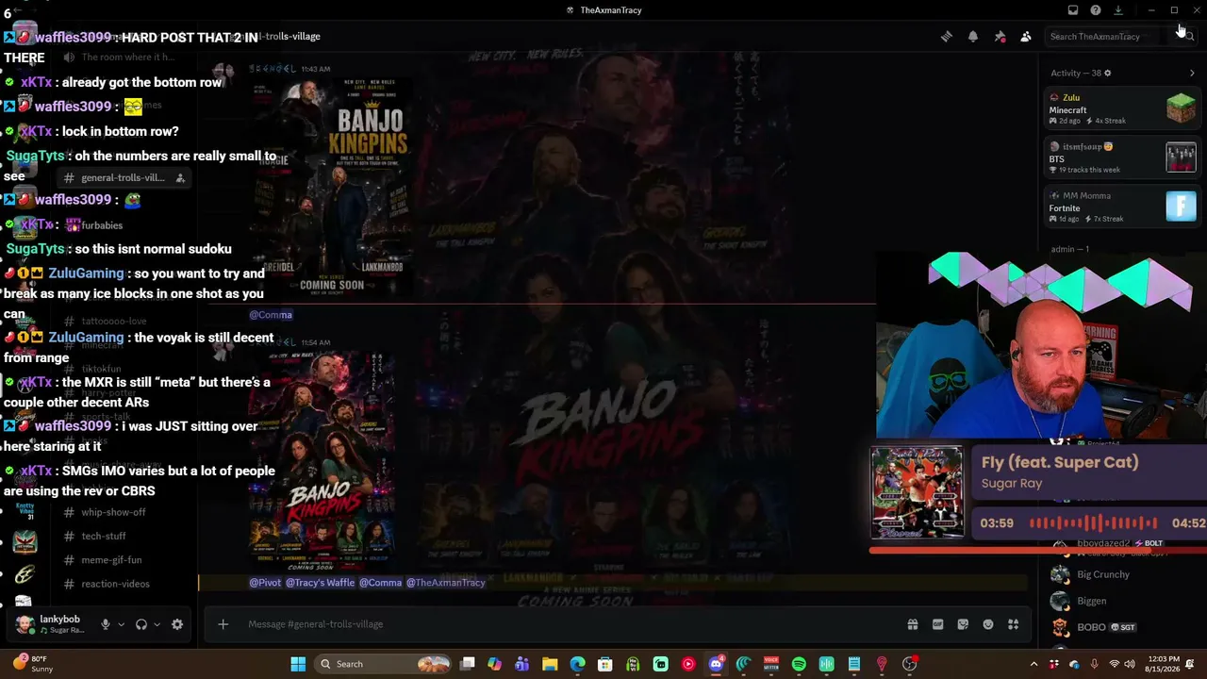Open the Windows Start menu

point(298,664)
